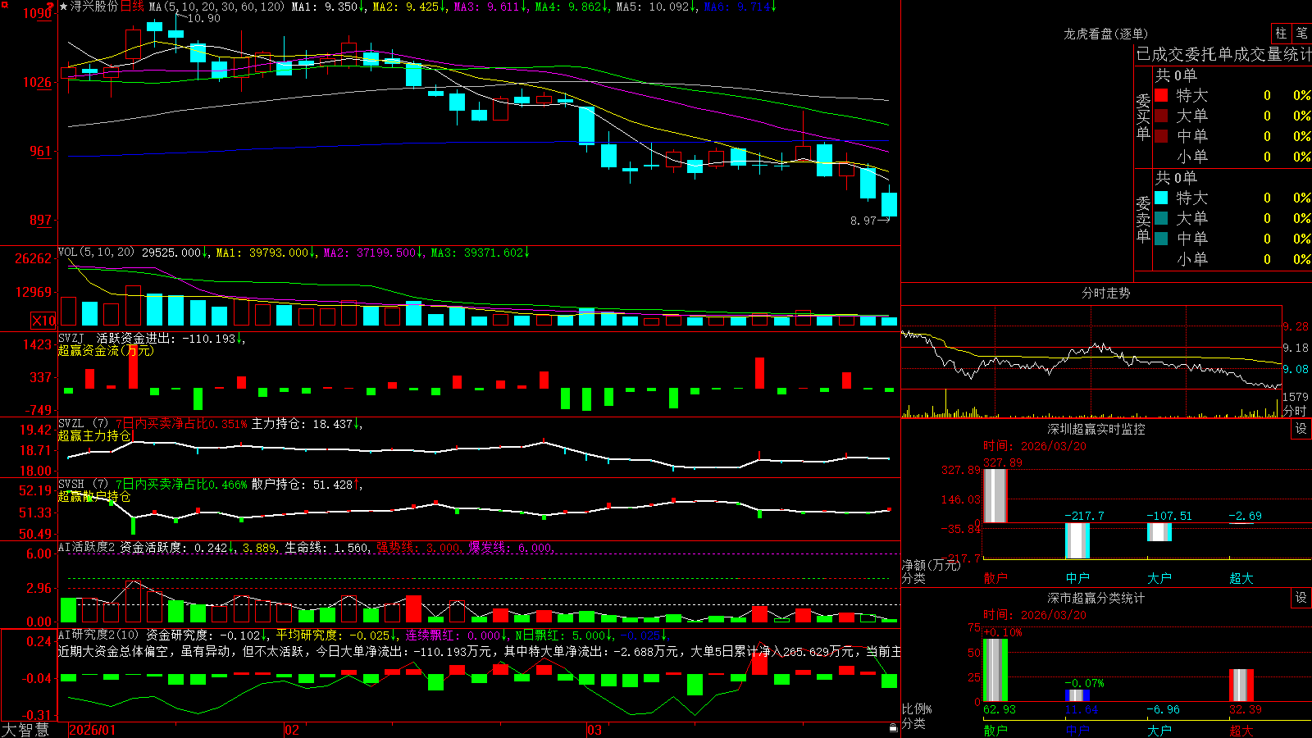Click 散户持仓: 51.428 value
The height and width of the screenshot is (738, 1312).
coord(306,485)
